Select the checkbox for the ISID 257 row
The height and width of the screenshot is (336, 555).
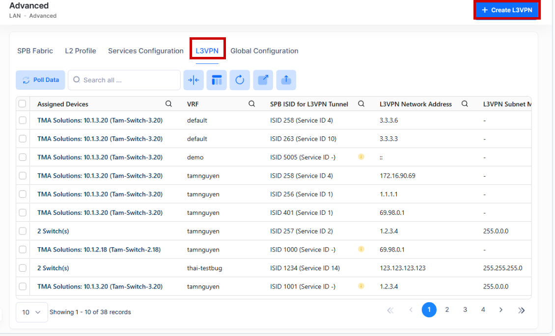[23, 231]
